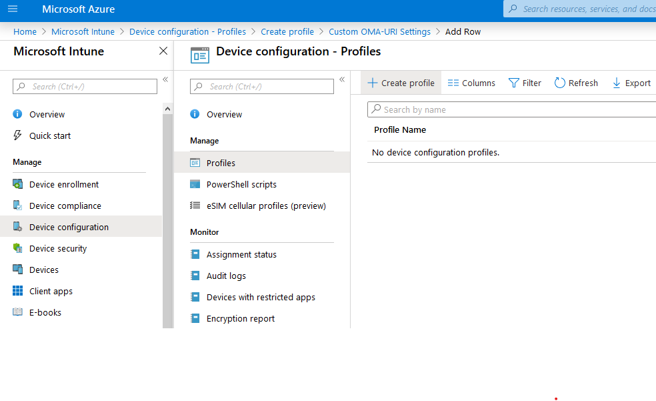Screen dimensions: 656x401
Task: Click the PowerShell scripts icon
Action: click(x=195, y=185)
